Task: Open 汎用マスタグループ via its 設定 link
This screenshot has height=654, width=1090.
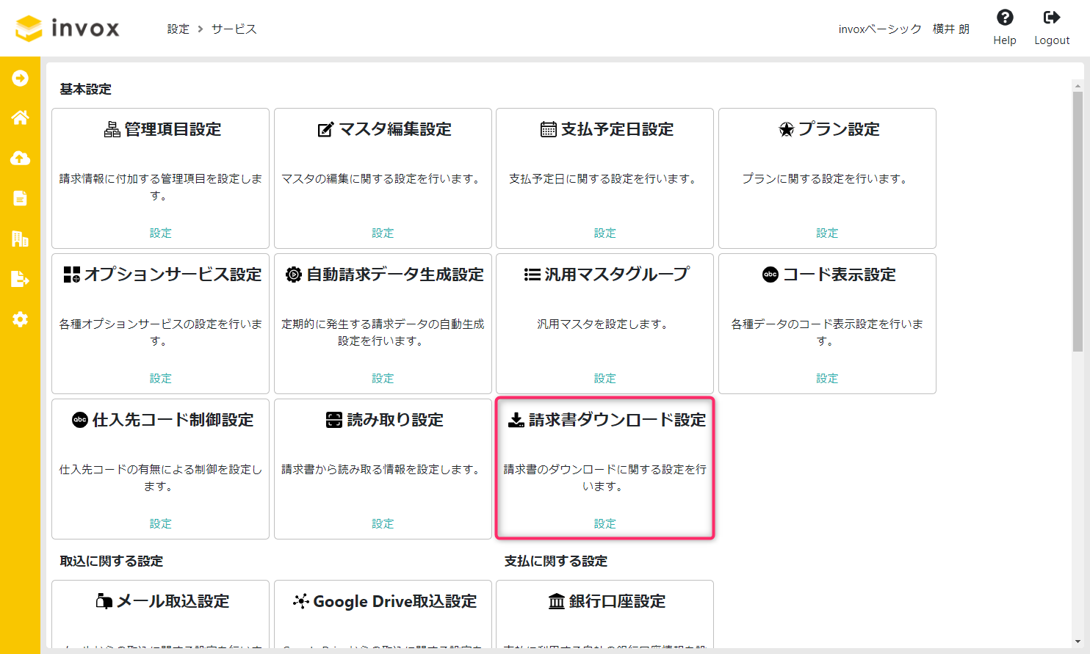Action: [x=604, y=378]
